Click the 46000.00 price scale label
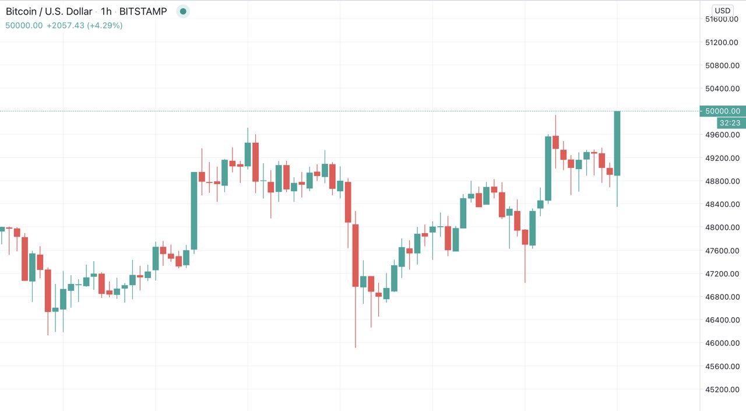 pyautogui.click(x=722, y=343)
